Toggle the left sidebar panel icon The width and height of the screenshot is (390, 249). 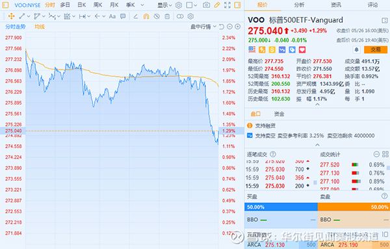(x=5, y=5)
